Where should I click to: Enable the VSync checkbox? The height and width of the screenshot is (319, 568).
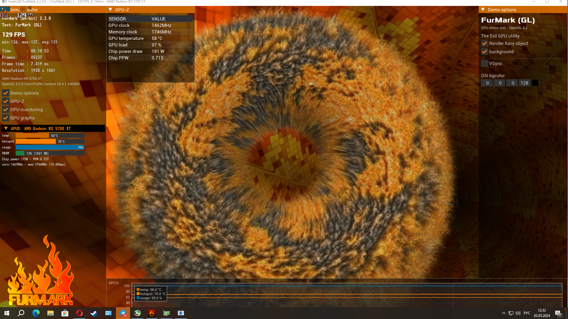pyautogui.click(x=485, y=64)
